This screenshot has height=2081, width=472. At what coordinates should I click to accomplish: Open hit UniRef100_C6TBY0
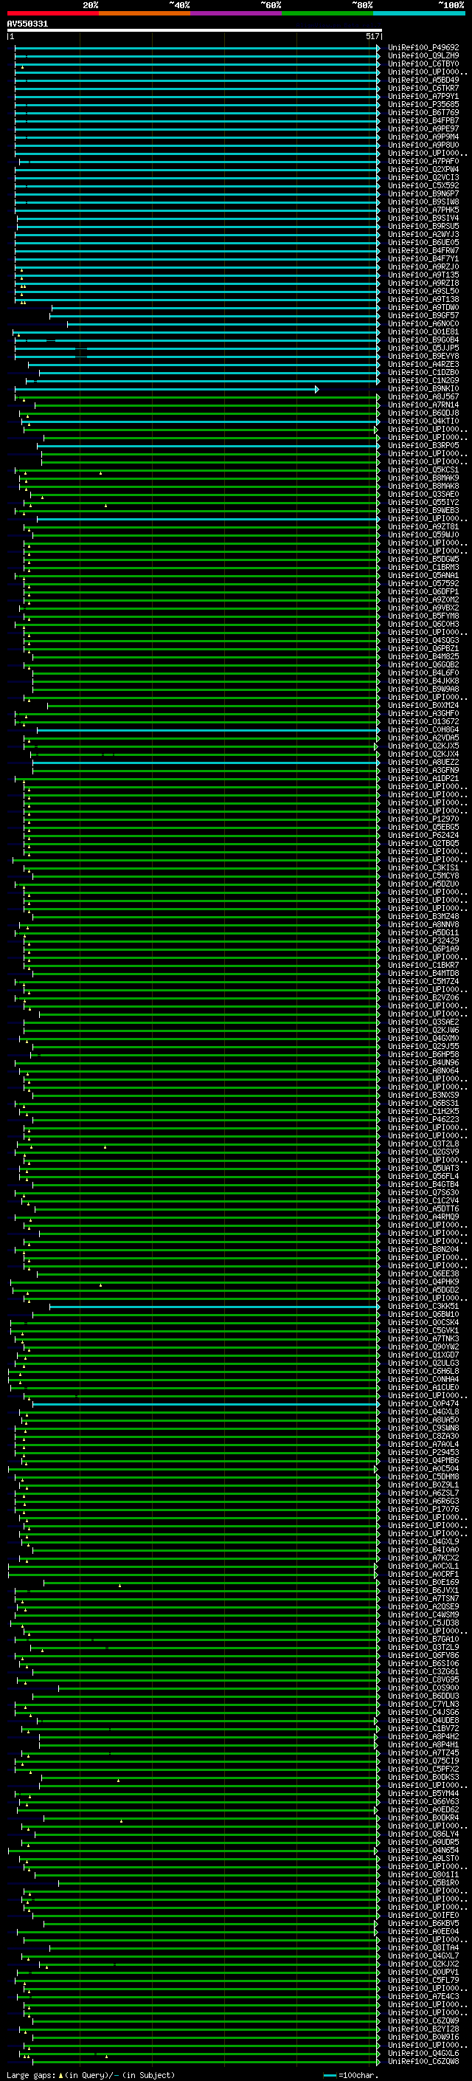(x=423, y=63)
